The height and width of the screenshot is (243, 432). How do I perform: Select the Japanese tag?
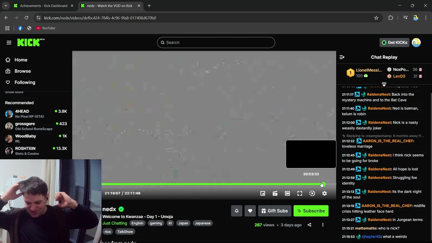[x=202, y=223]
